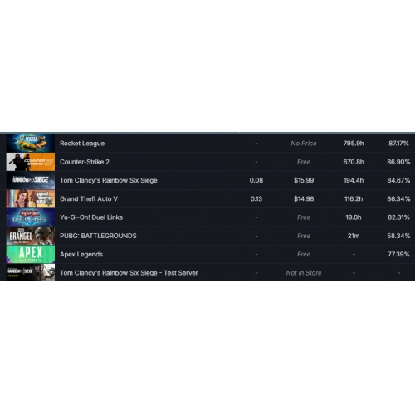Viewport: 415px width, 415px height.
Task: Select the 795.9h playtime for Rocket League
Action: pos(354,144)
